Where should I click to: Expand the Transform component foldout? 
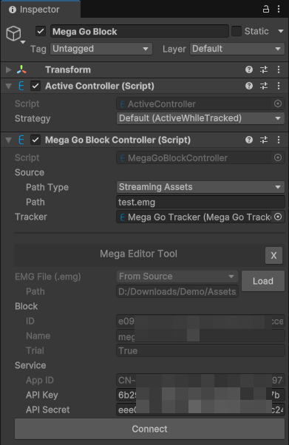click(9, 69)
